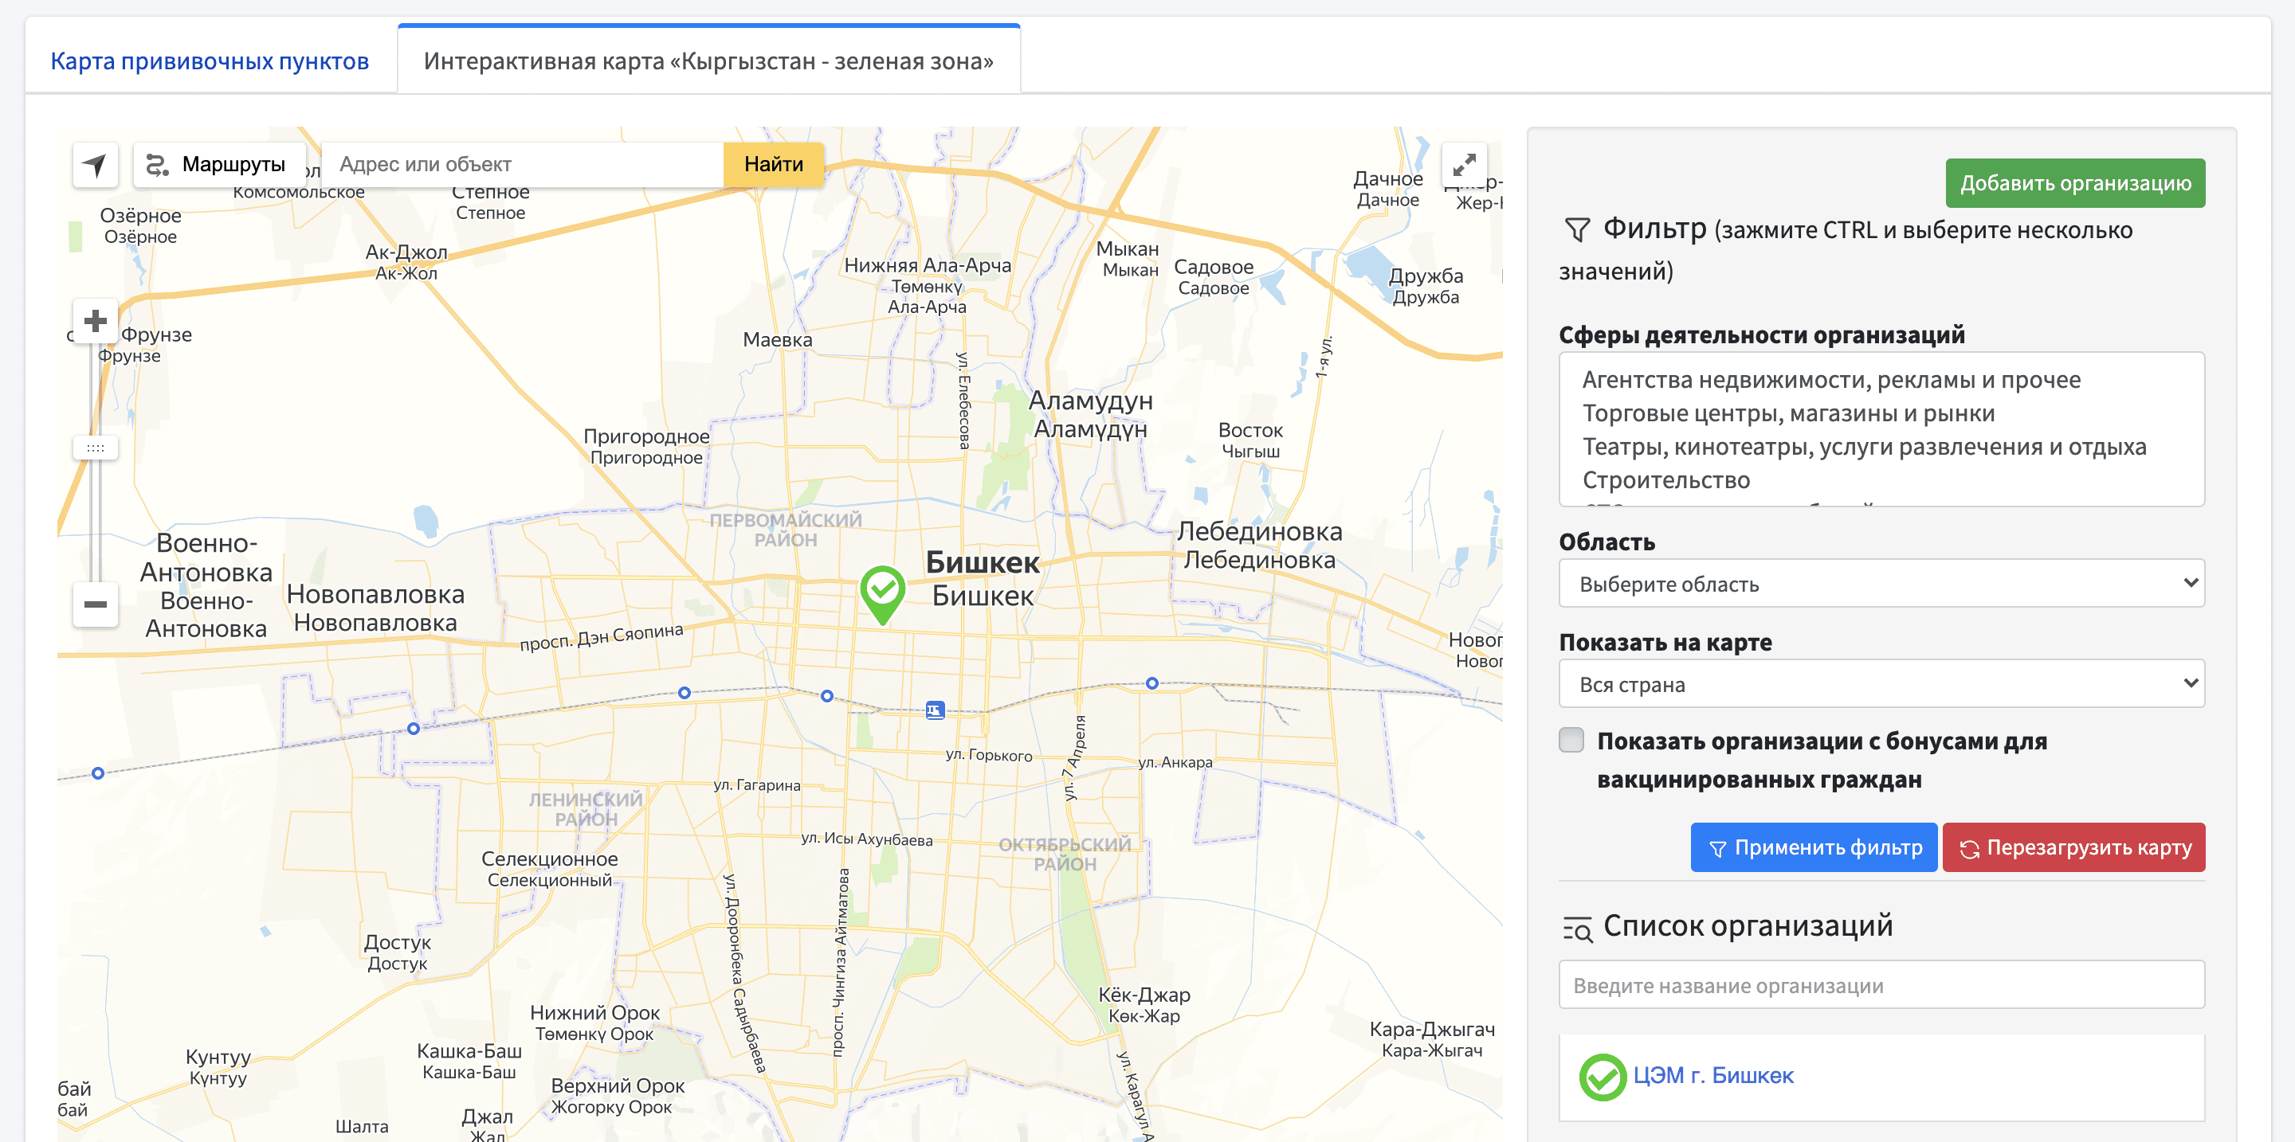Open the Показать на карте dropdown
Image resolution: width=2295 pixels, height=1142 pixels.
1881,683
